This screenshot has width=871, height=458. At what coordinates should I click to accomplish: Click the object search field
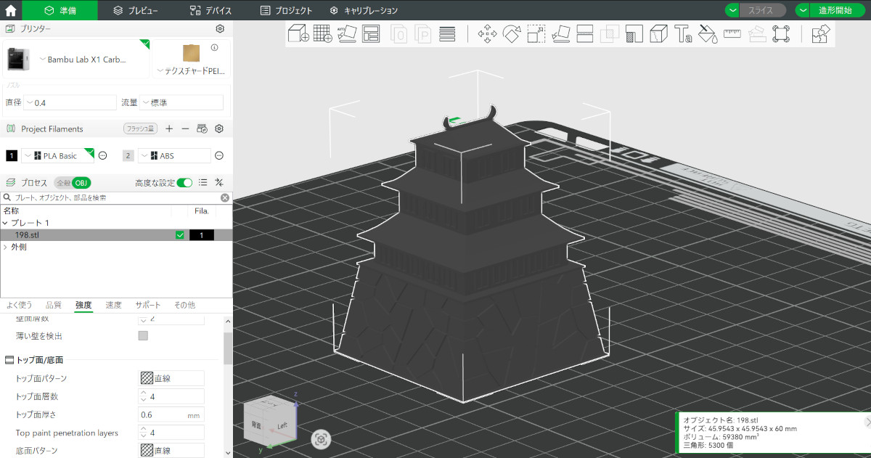(x=116, y=197)
